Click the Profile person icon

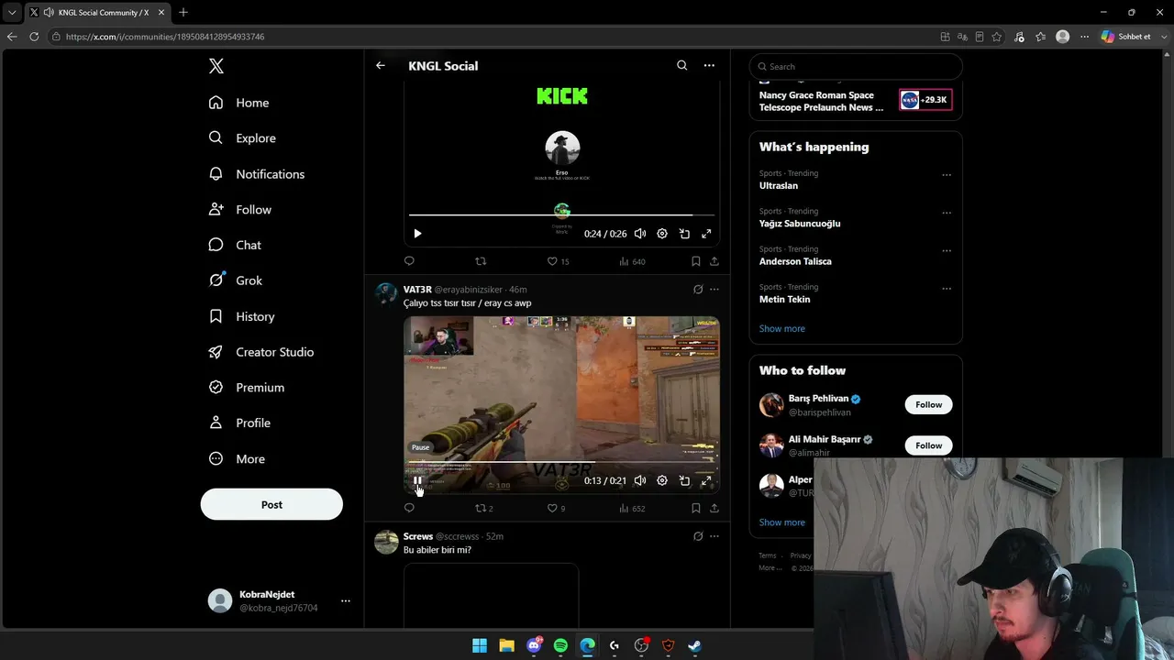tap(216, 423)
